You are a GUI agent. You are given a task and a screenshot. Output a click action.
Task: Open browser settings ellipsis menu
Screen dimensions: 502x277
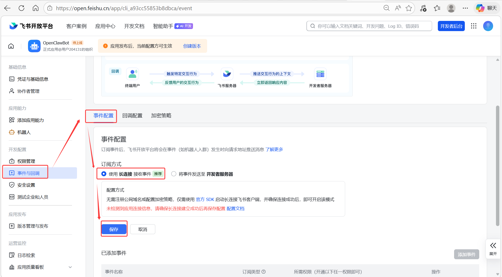point(465,8)
